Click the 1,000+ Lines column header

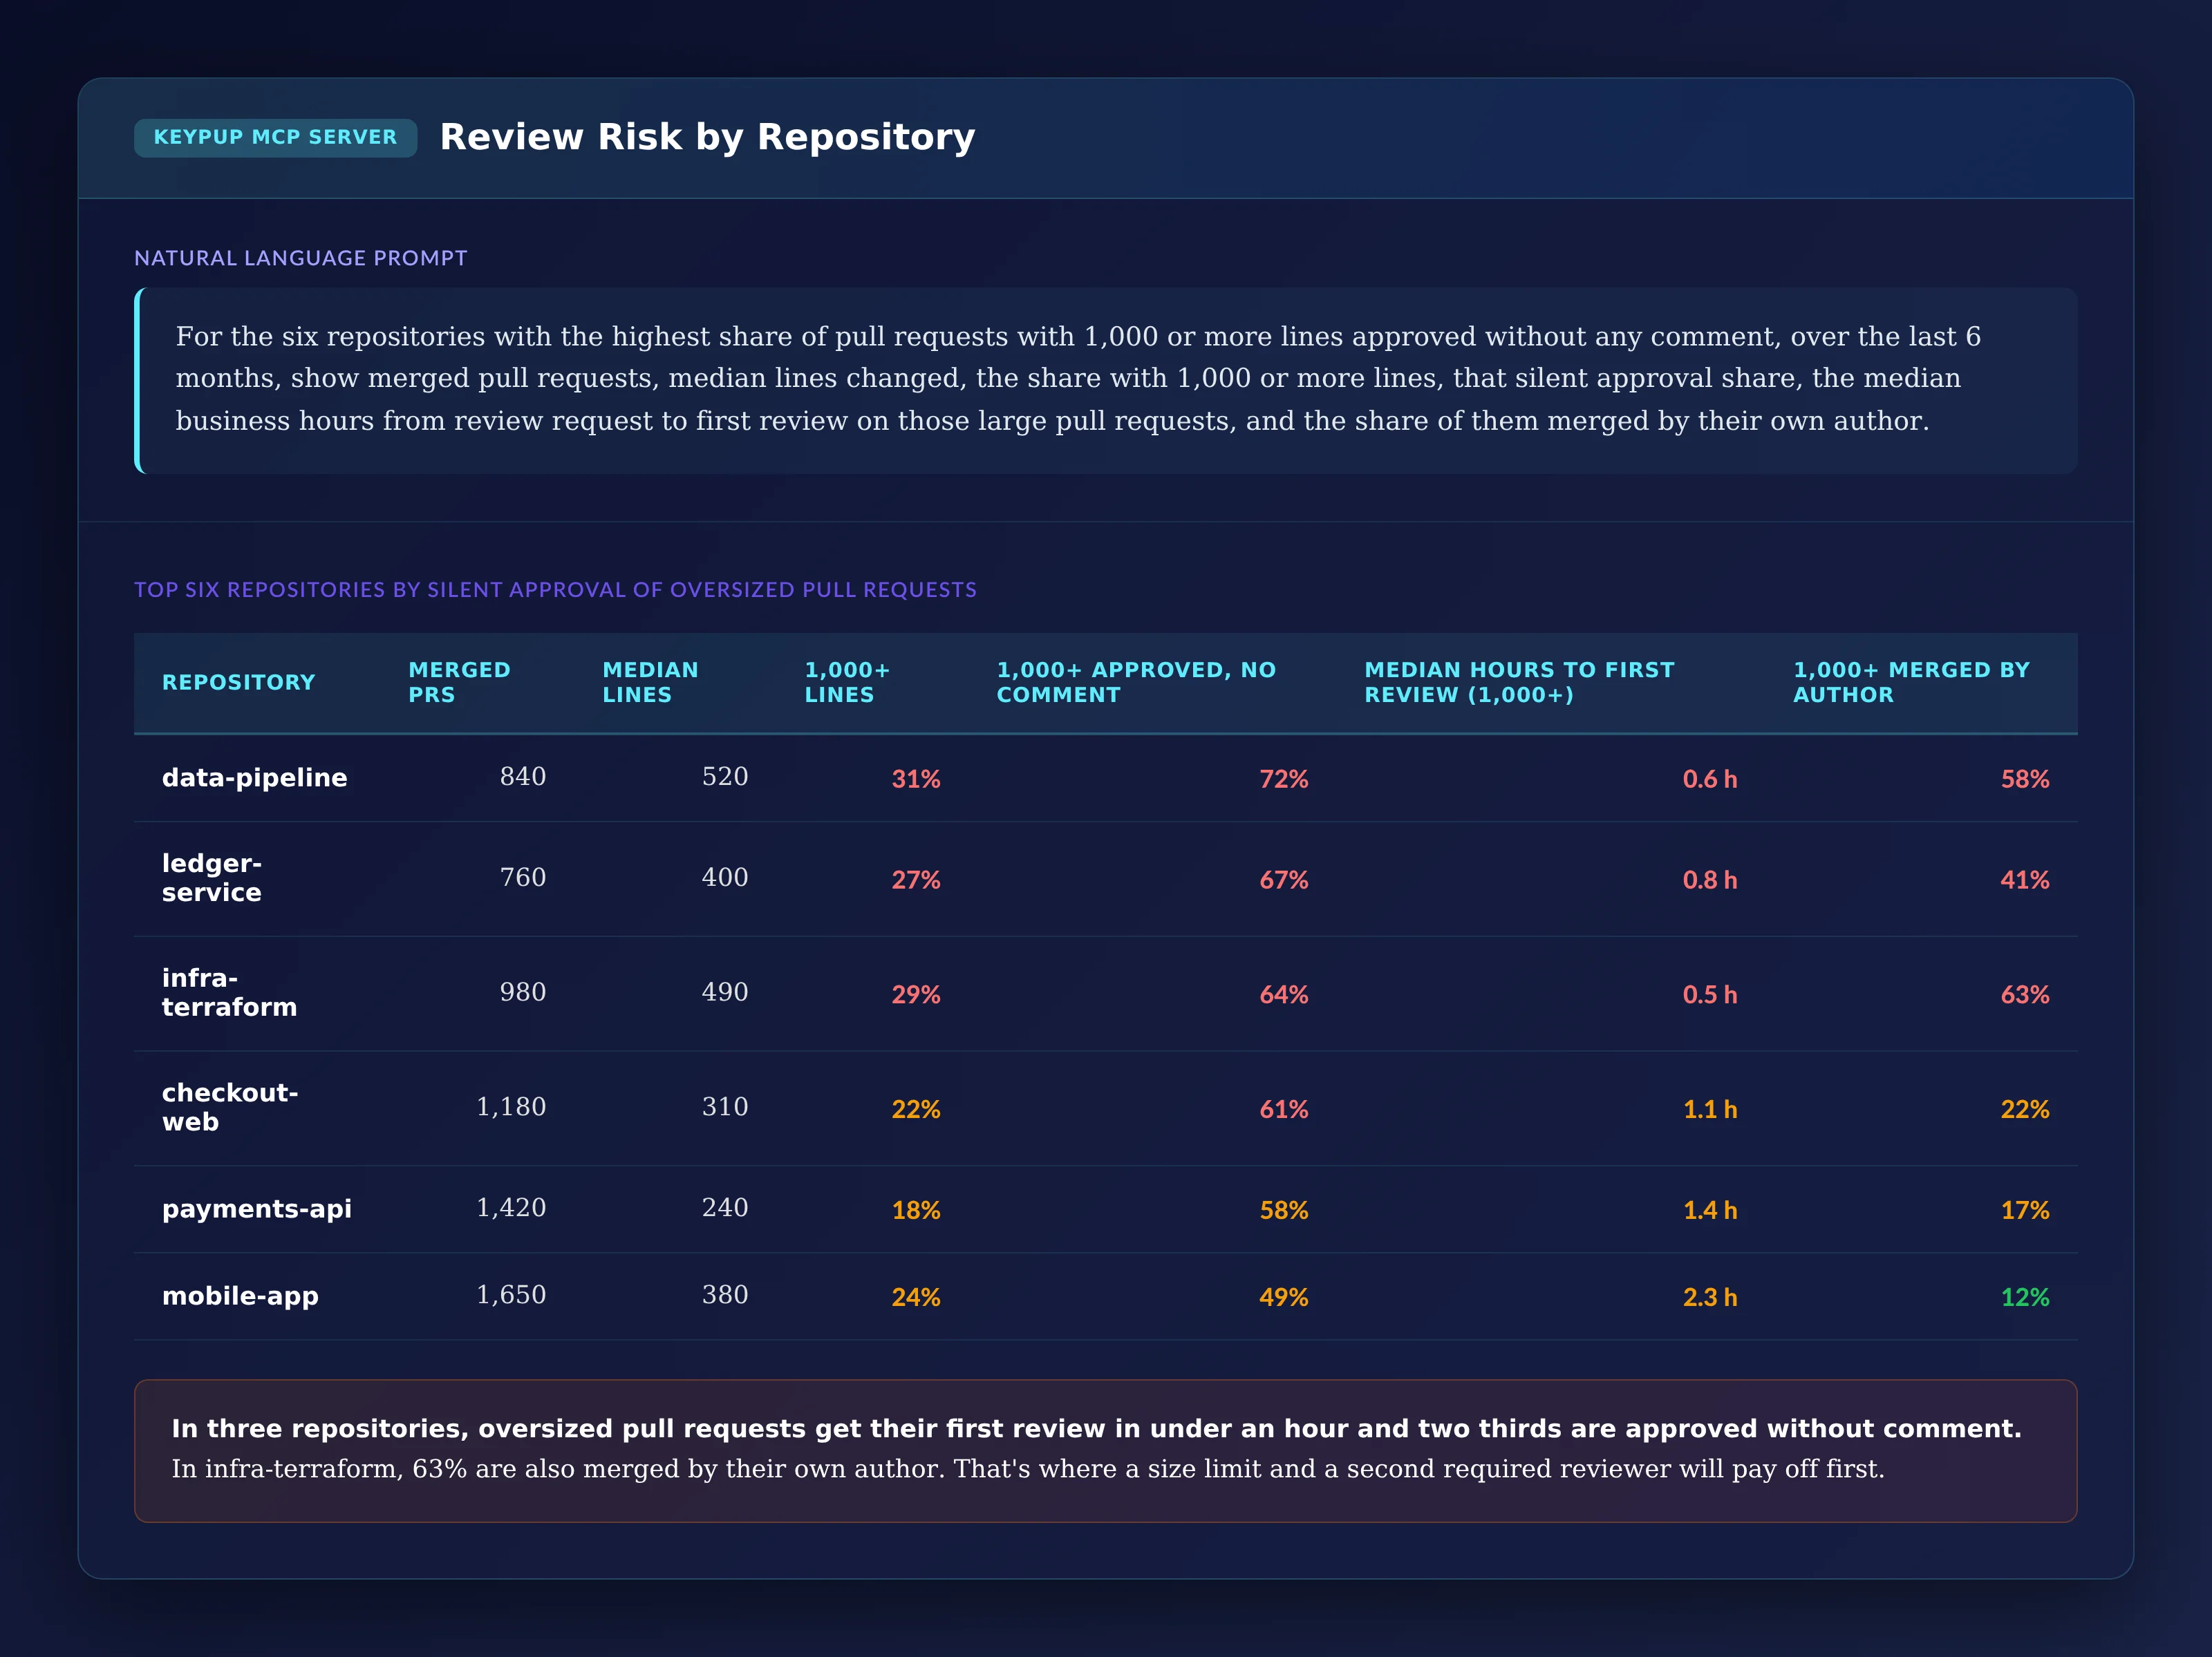click(x=847, y=683)
